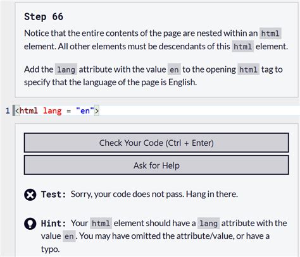Click the en code label in the instructions

coord(174,69)
